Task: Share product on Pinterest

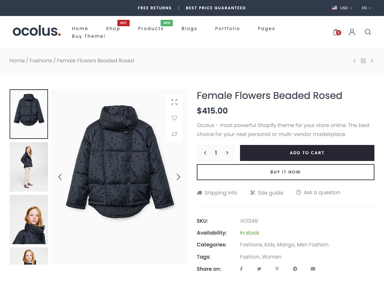Action: tap(277, 269)
